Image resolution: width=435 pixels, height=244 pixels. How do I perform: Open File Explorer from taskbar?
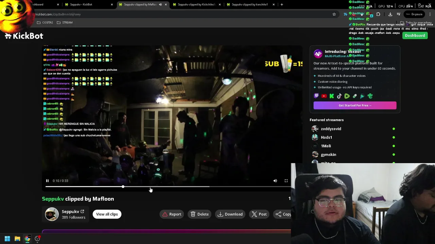[17, 239]
